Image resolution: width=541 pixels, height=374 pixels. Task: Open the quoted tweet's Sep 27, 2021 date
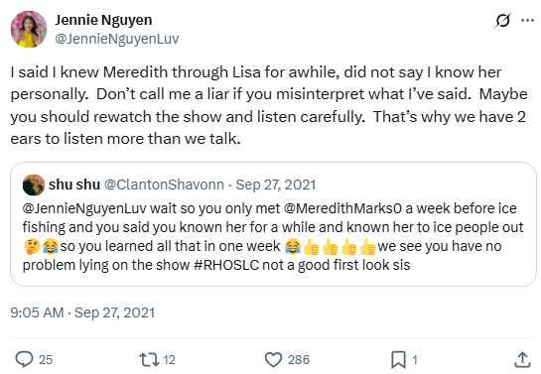tap(276, 185)
